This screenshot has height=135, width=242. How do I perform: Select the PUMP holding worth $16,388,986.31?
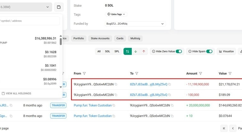[29, 40]
